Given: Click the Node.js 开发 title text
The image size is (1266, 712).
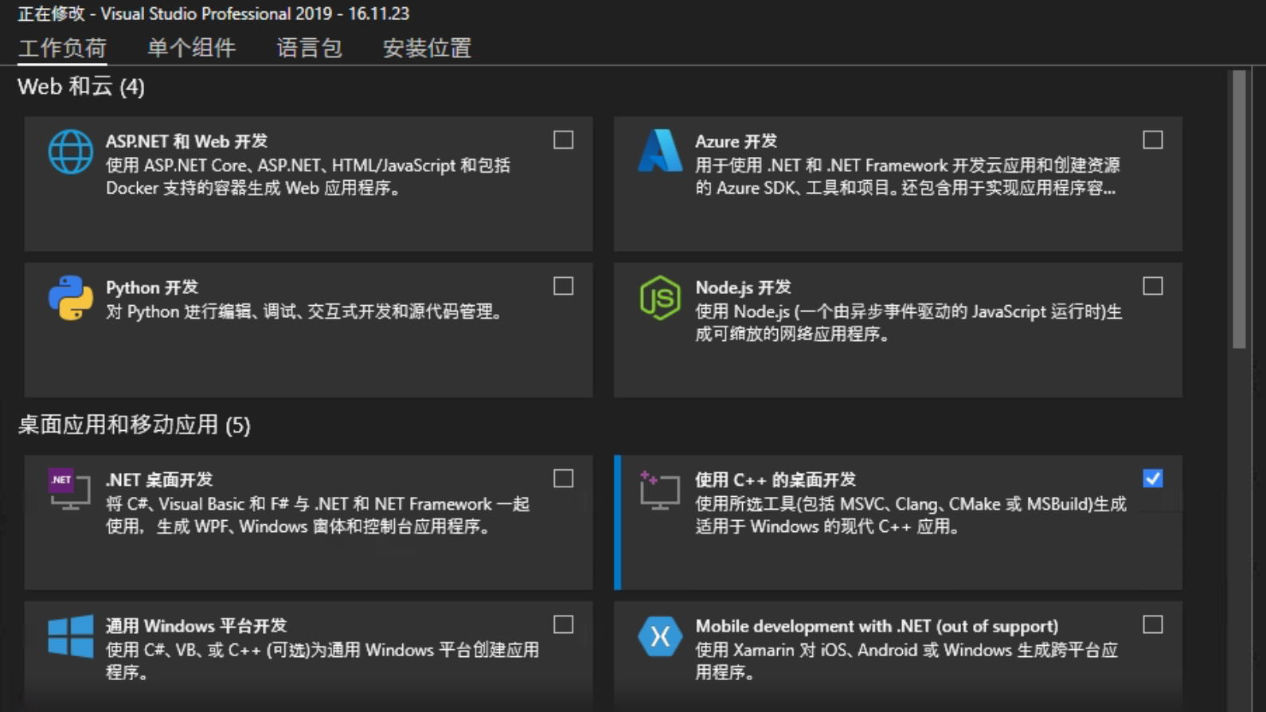Looking at the screenshot, I should coord(743,288).
